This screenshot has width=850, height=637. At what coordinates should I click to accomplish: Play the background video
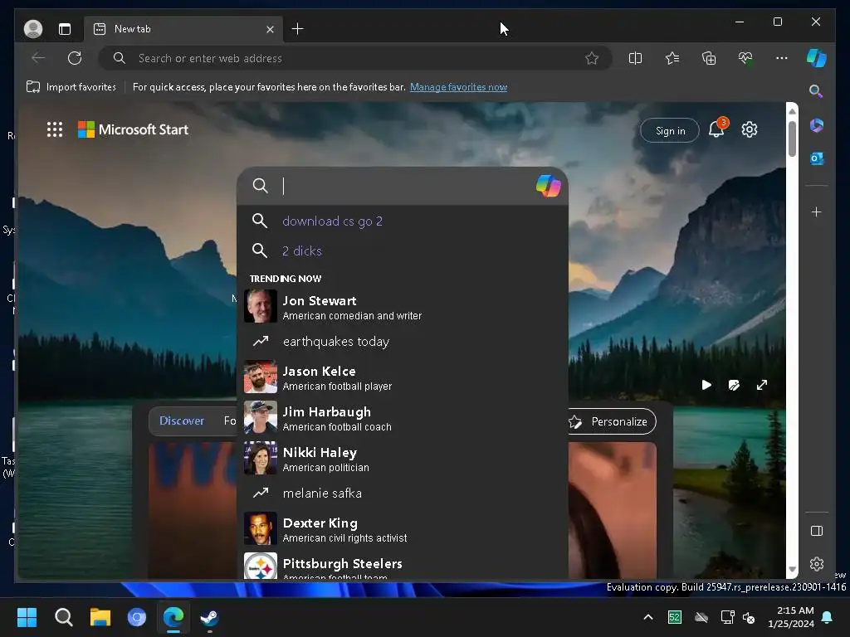706,385
